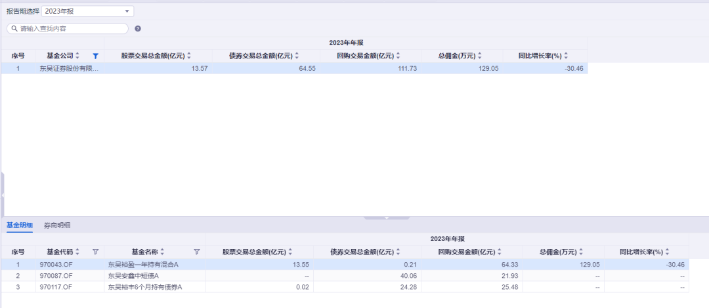Screen dimensions: 709x308
Task: Filter the 基金名称 column
Action: 197,252
